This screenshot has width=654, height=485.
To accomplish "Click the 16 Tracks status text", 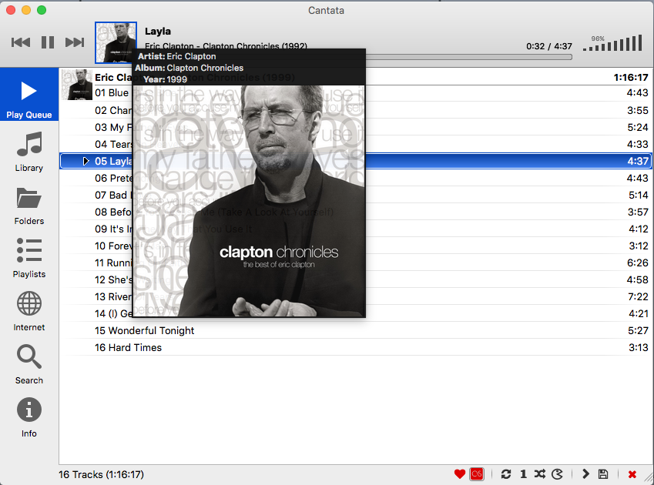I will 102,474.
